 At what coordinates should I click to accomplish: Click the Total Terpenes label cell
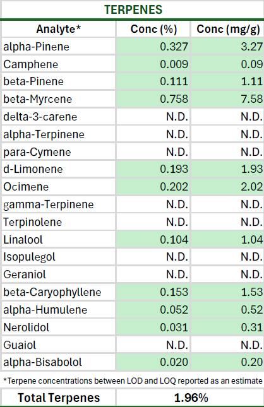tap(59, 398)
